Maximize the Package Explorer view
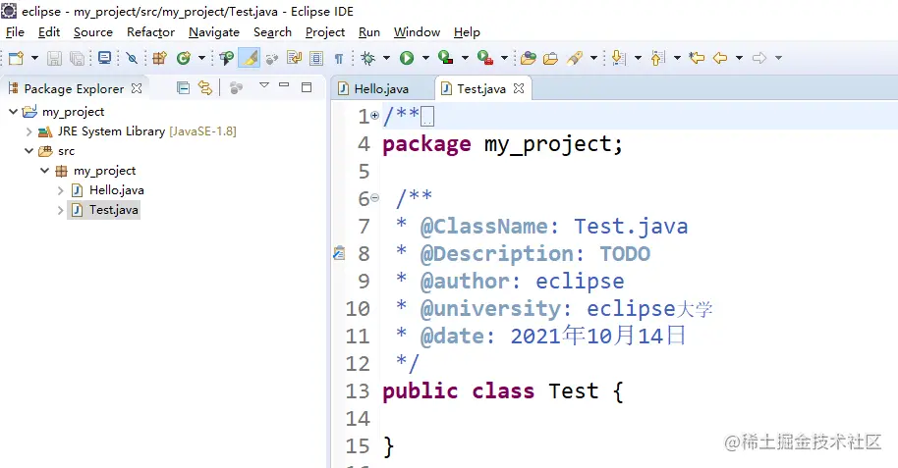This screenshot has width=898, height=468. pyautogui.click(x=307, y=87)
